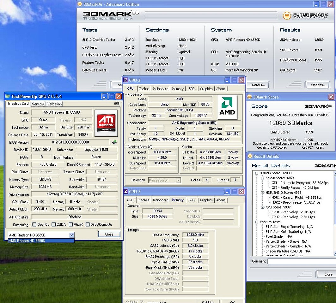336x303 pixels.
Task: Click the BIOS save chip icon in GPU-Z
Action: (x=114, y=142)
